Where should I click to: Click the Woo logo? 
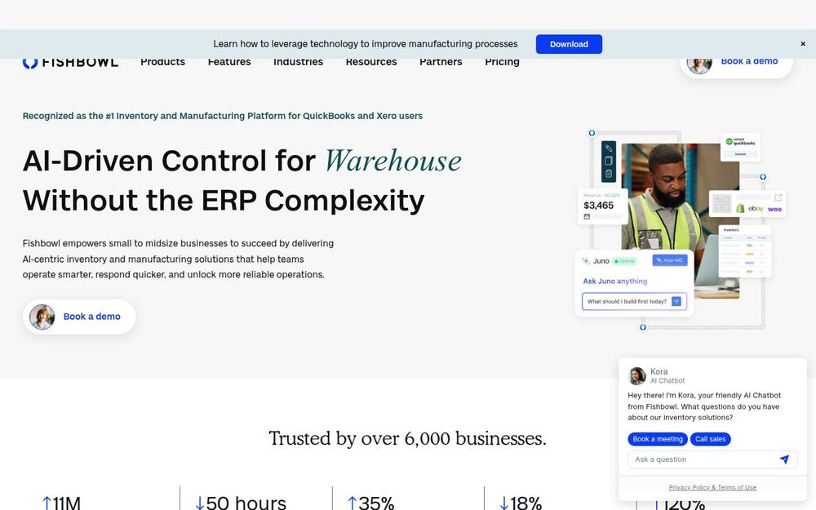click(x=774, y=209)
